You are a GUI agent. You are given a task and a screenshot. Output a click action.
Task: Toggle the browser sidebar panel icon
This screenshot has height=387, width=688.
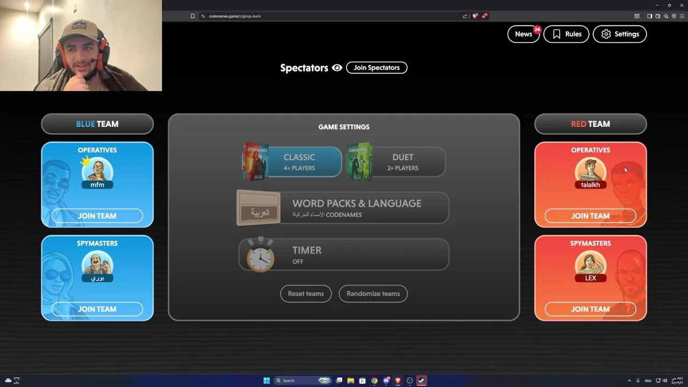pos(649,16)
